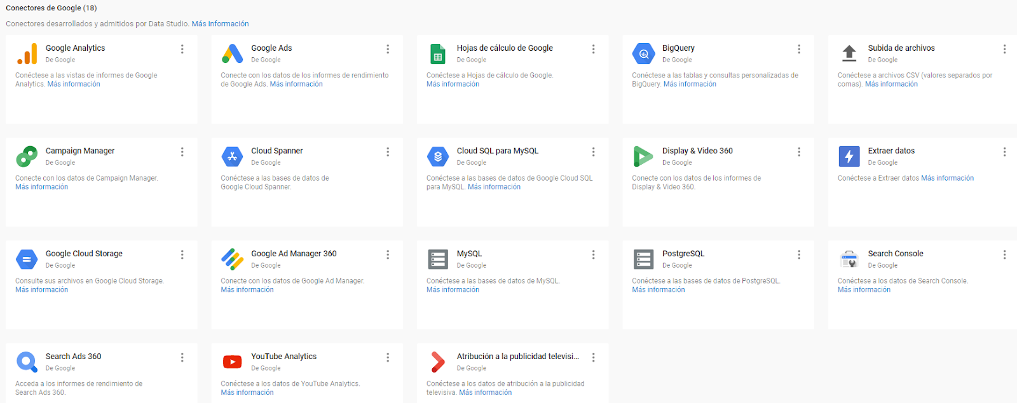
Task: Open the Hojas de cálculo three-dot menu
Action: tap(594, 49)
